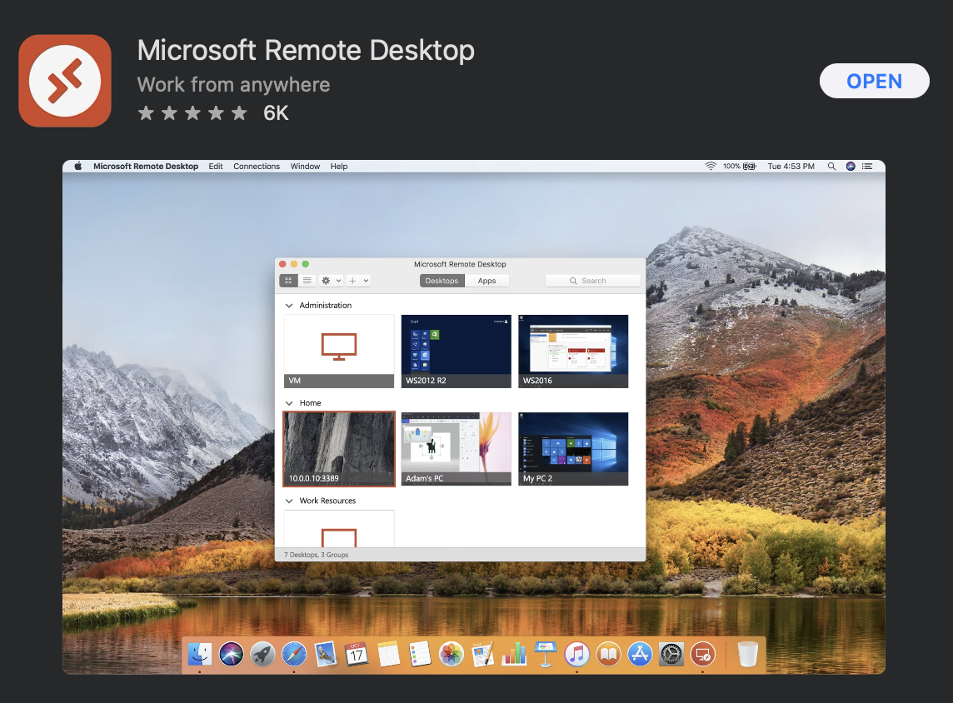Open Keynote from the Dock
This screenshot has height=703, width=953.
(546, 655)
